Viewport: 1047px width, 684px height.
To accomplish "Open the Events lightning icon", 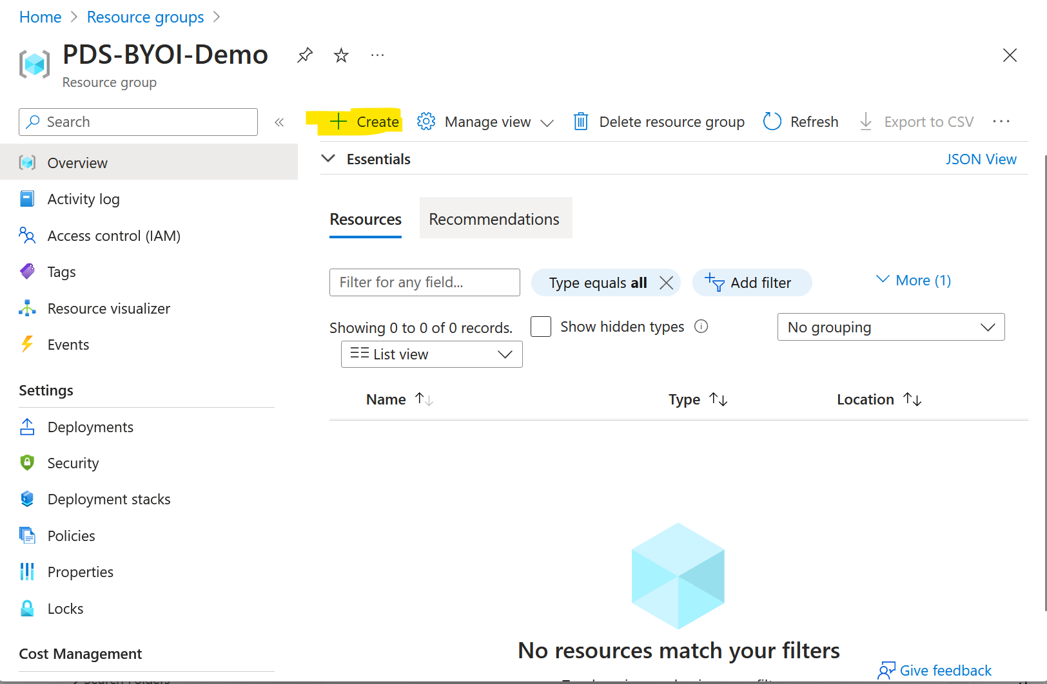I will coord(27,344).
